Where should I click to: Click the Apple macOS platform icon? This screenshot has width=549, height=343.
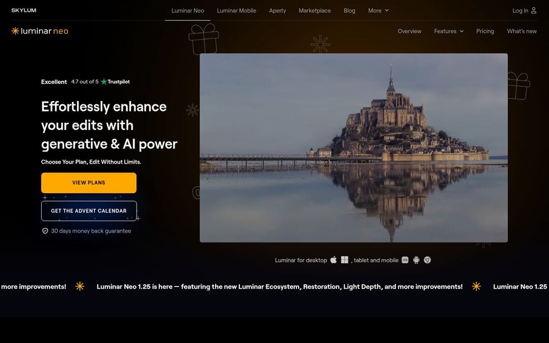click(x=333, y=260)
